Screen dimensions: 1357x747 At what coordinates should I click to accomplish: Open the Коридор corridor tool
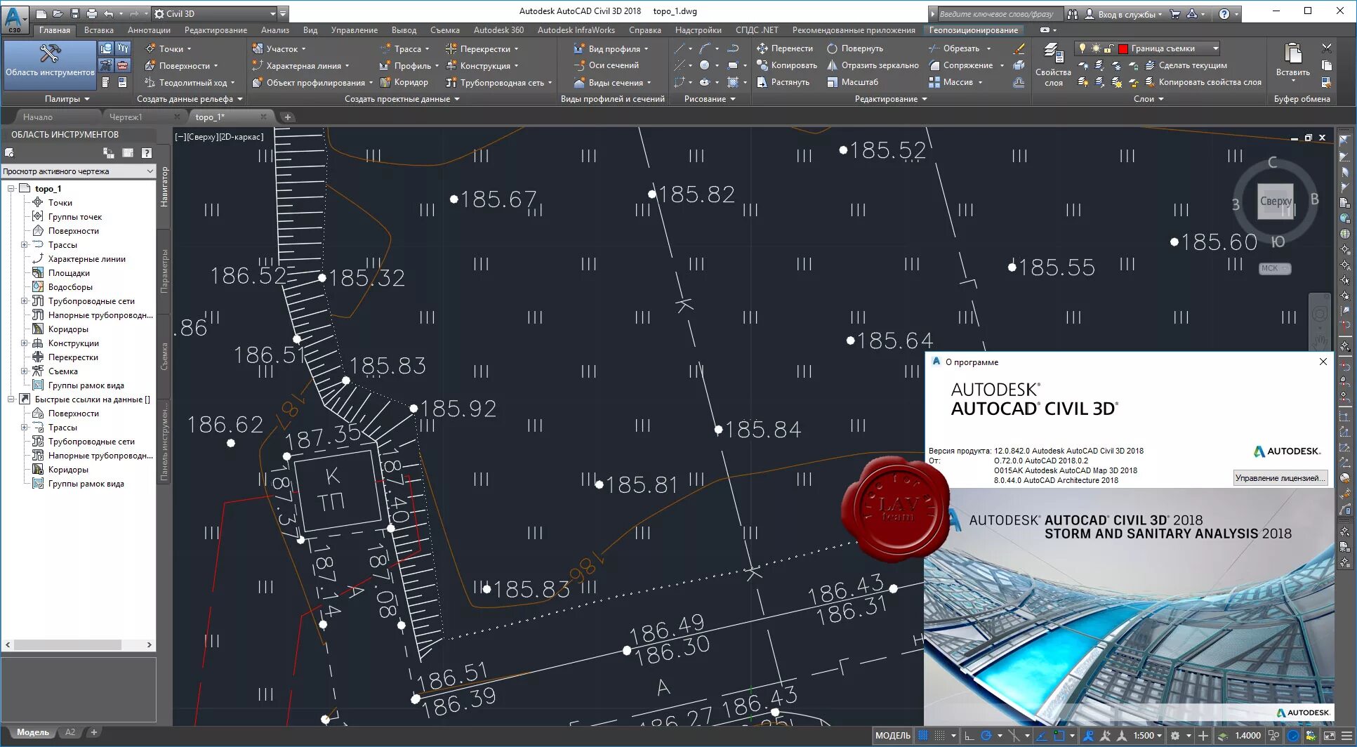pos(404,82)
